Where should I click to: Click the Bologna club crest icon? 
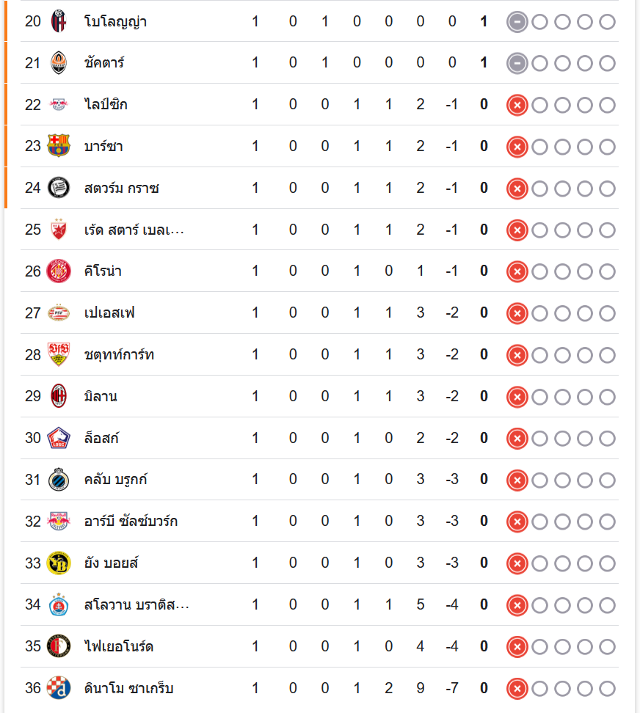tap(59, 21)
